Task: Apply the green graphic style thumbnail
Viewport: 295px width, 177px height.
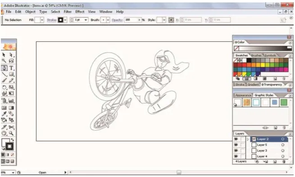Action: point(284,102)
